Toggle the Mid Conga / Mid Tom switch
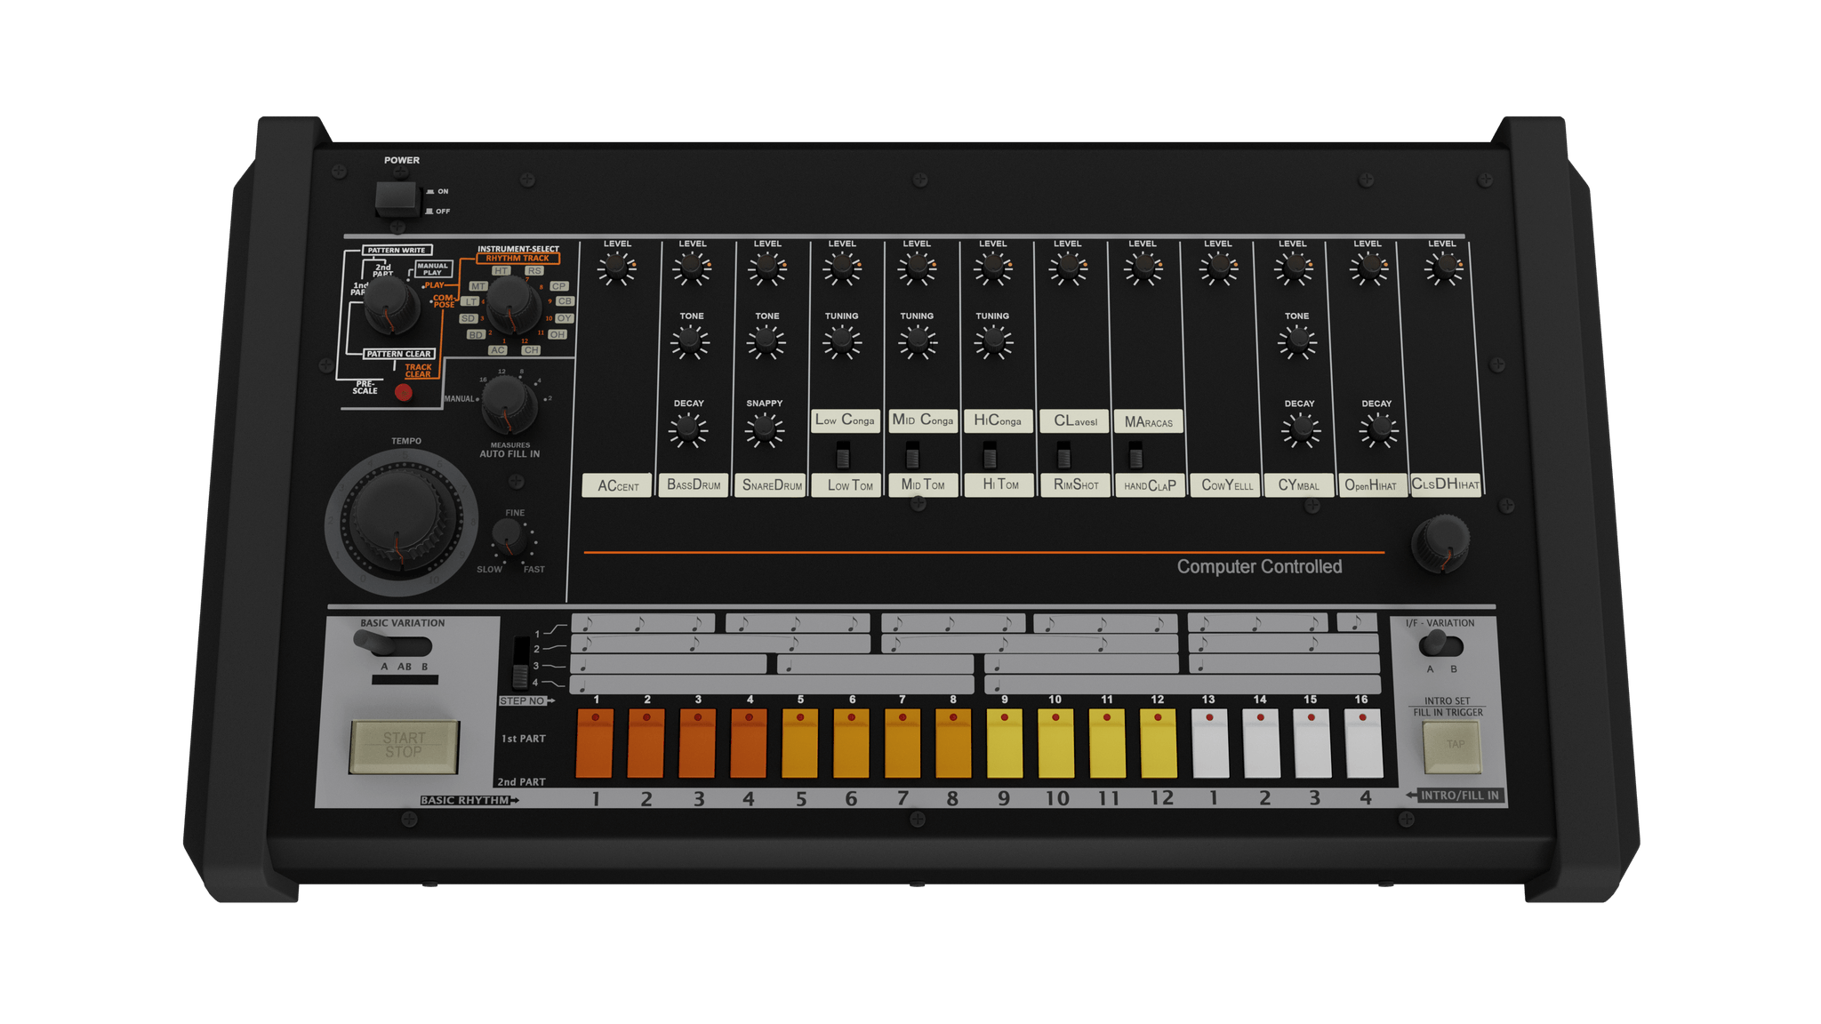The width and height of the screenshot is (1821, 1024). click(912, 456)
